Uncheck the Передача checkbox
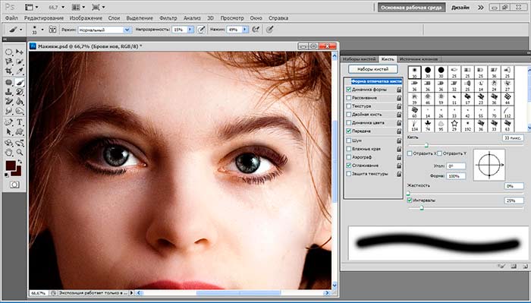 (x=348, y=131)
